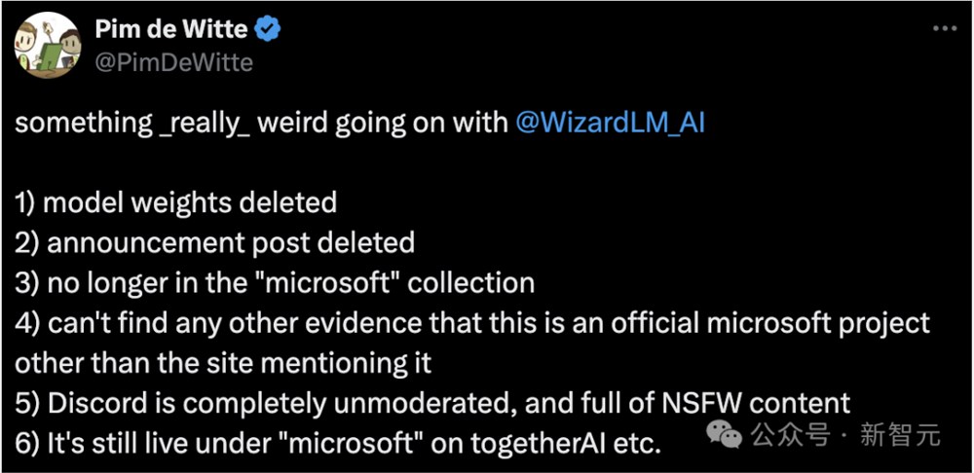This screenshot has height=473, width=974.
Task: Open Pim de Witte's profile avatar
Action: click(48, 46)
